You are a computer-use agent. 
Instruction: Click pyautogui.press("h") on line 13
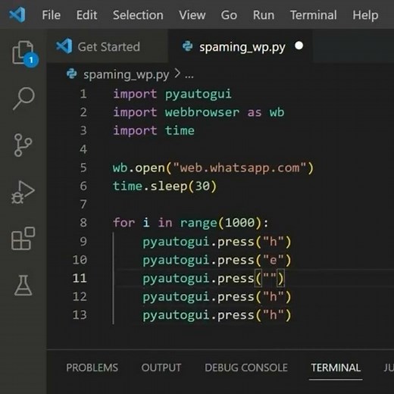coord(217,315)
